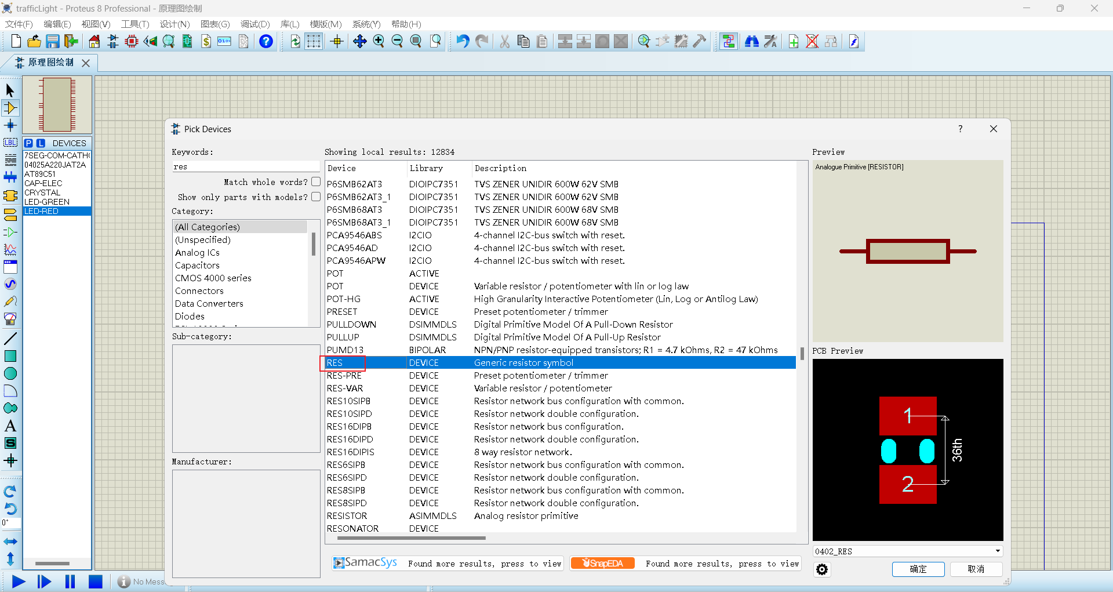
Task: Open the 编辑(E) menu
Action: tap(57, 24)
